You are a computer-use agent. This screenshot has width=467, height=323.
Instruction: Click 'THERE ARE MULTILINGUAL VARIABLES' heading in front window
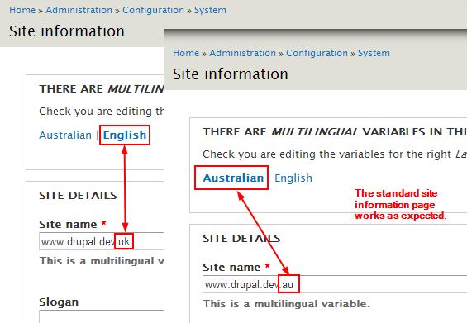[335, 132]
